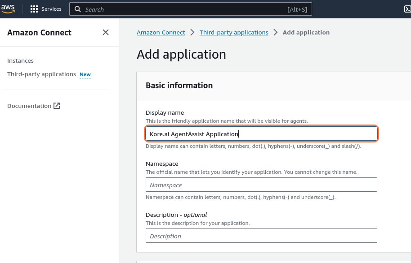The image size is (411, 263).
Task: Select Third-party applications in the sidebar
Action: [41, 74]
